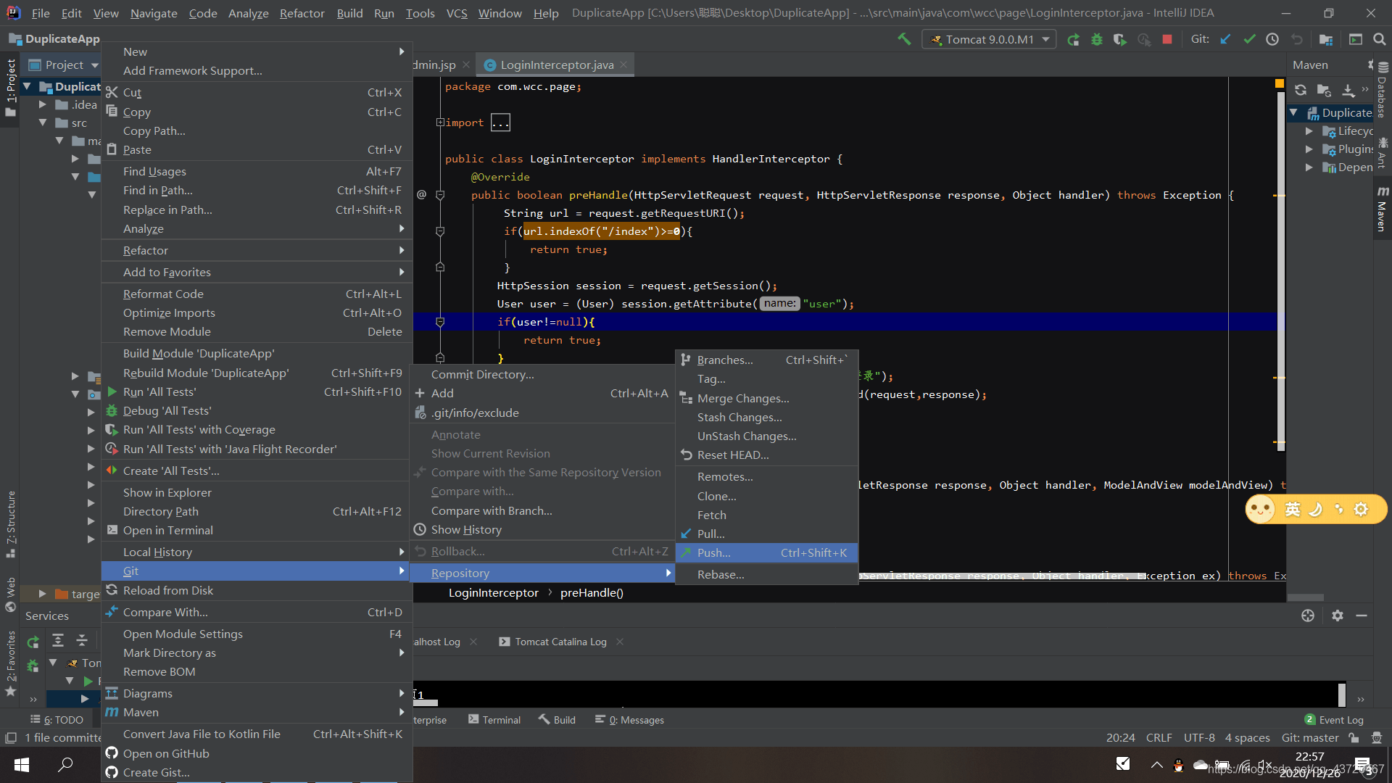Select Pull... in Repository submenu
The width and height of the screenshot is (1392, 783).
pyautogui.click(x=766, y=534)
